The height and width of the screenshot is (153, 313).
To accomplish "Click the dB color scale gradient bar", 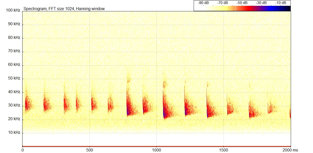I will (x=242, y=8).
